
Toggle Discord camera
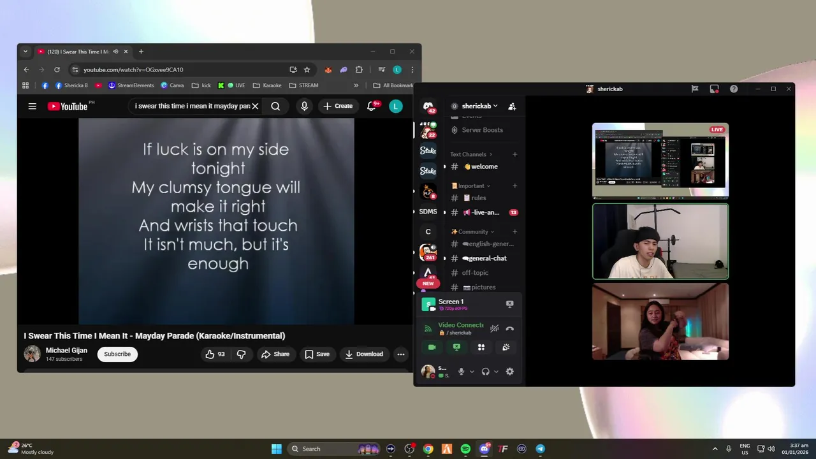tap(432, 347)
